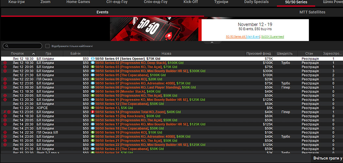Click the 8-max badge of Series 01
The width and height of the screenshot is (343, 163).
(x=92, y=59)
